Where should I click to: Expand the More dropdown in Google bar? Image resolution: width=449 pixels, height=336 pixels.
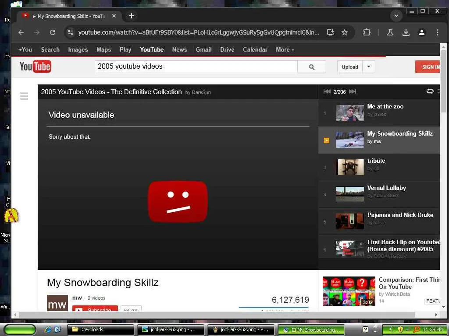point(285,50)
